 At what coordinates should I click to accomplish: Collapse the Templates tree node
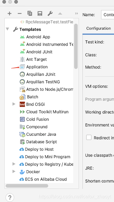tap(7, 29)
